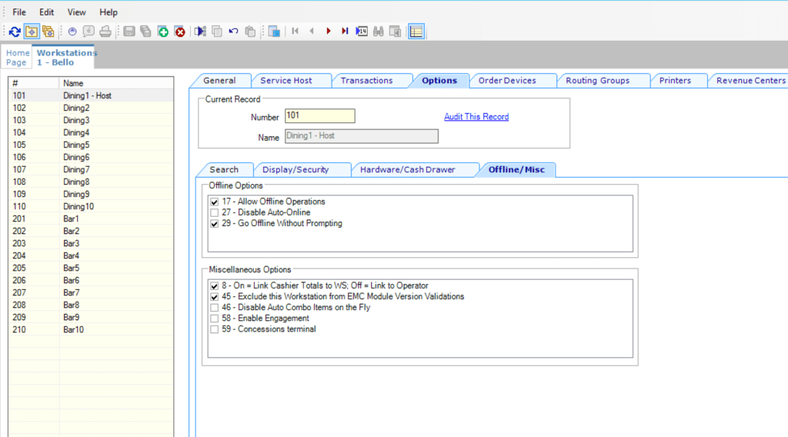Screen dimensions: 788x437
Task: Switch to the Routing Groups tab
Action: [x=597, y=80]
